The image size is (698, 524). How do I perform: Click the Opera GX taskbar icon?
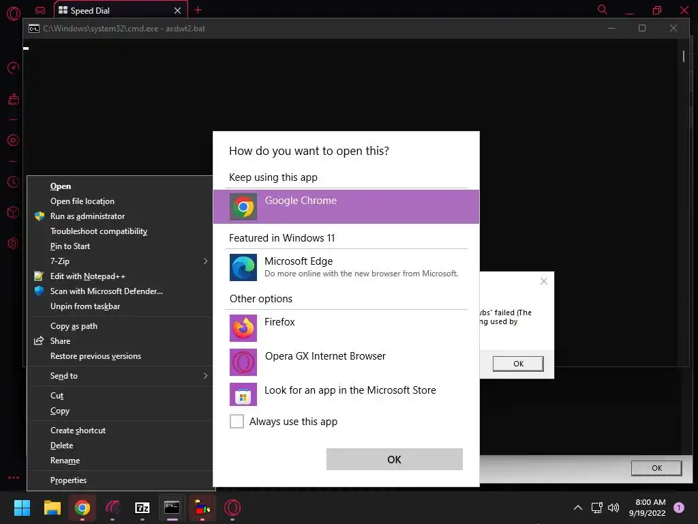click(x=232, y=508)
